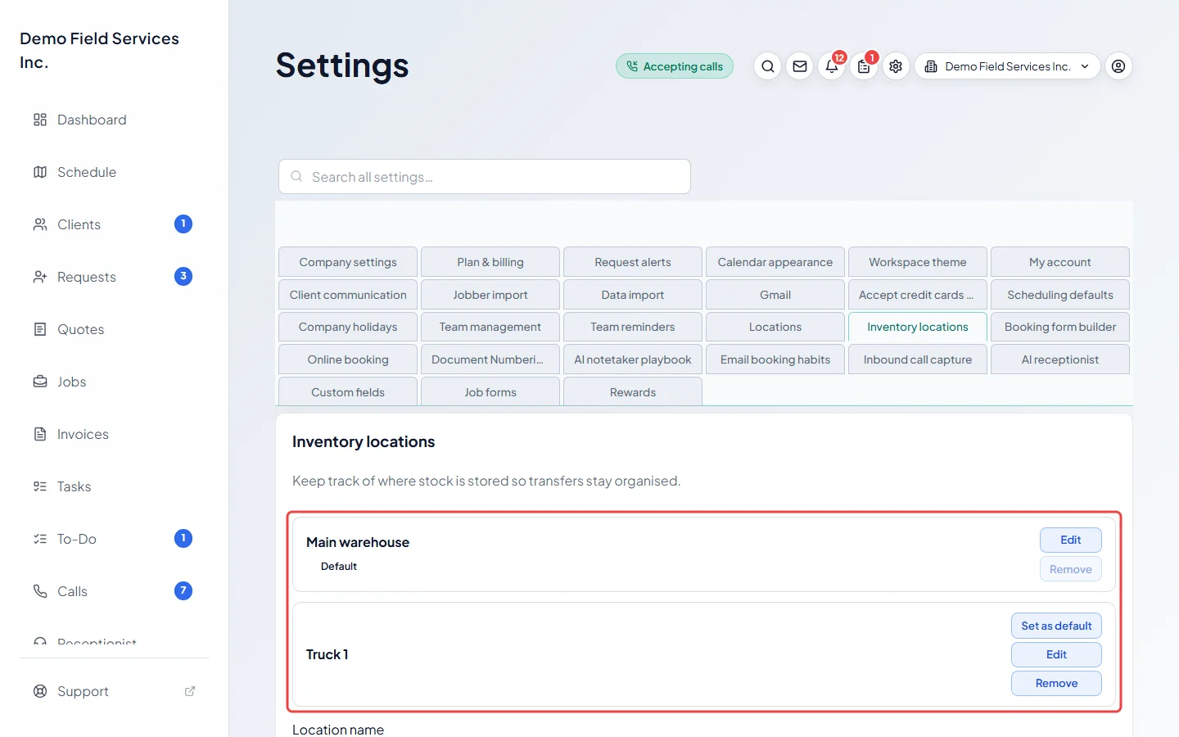This screenshot has height=737, width=1179.
Task: Open the Data import tab
Action: tap(633, 295)
